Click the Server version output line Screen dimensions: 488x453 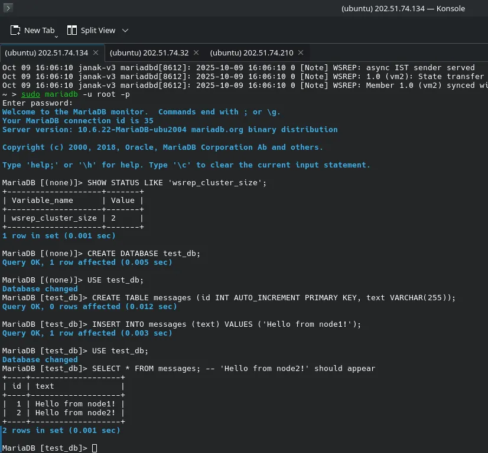click(170, 130)
